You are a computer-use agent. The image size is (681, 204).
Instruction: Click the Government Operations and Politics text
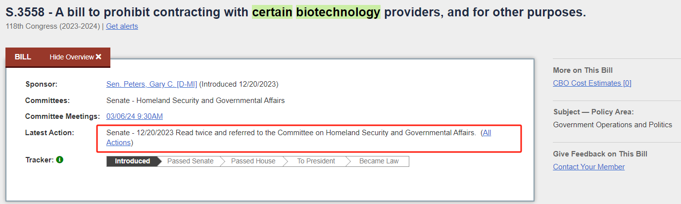612,125
